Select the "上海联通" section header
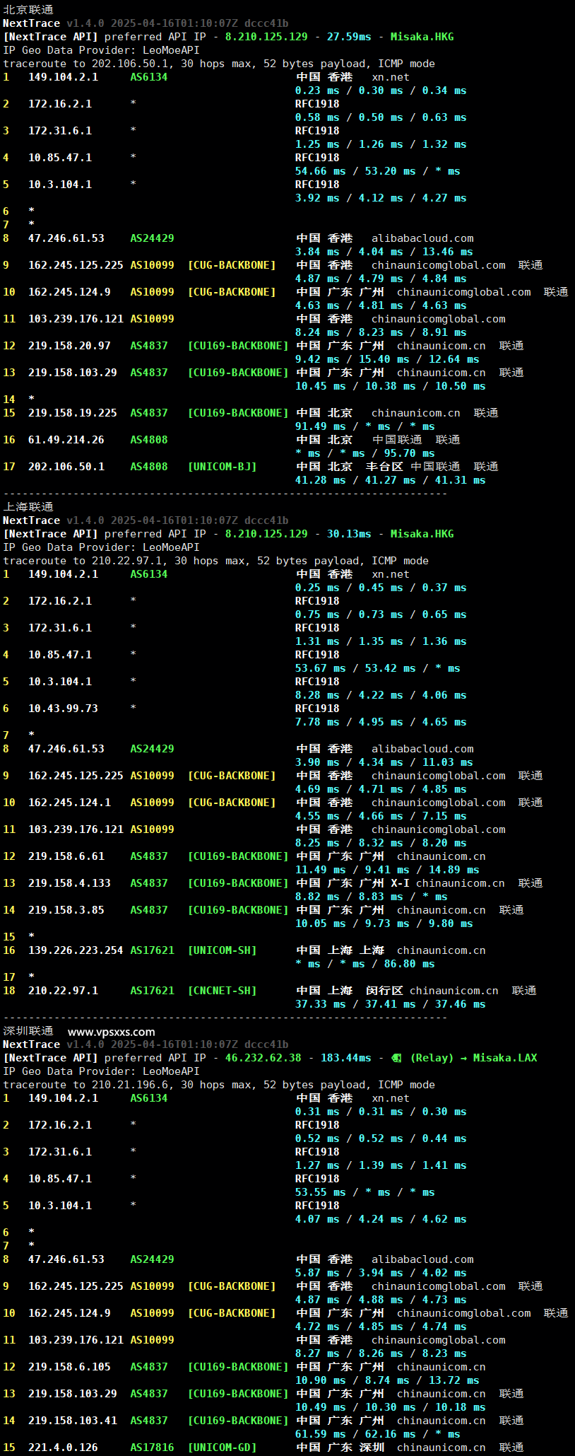 pos(28,507)
